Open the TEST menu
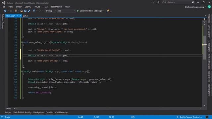Viewport: 212px width, 119px height. [x=46, y=7]
